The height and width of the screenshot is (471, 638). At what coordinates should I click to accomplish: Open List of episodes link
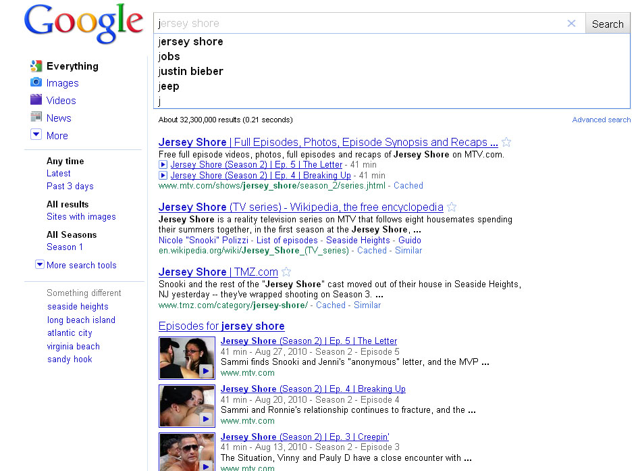coord(287,240)
